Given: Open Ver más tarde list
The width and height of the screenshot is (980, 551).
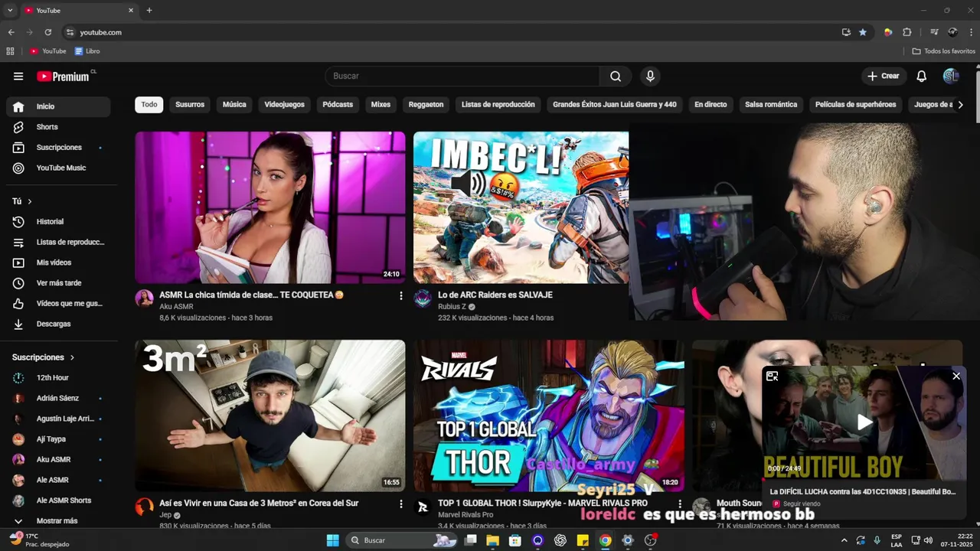Looking at the screenshot, I should (x=59, y=283).
